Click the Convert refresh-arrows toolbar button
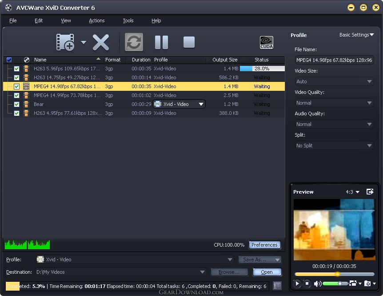 tap(134, 42)
